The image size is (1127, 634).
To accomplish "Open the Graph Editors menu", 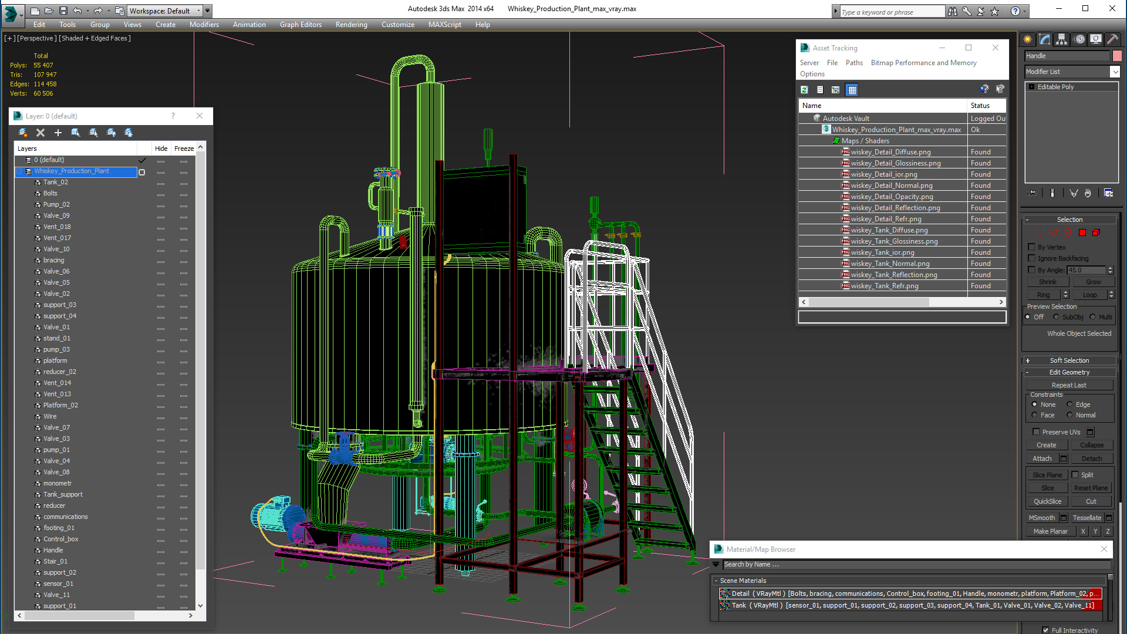I will coord(301,25).
